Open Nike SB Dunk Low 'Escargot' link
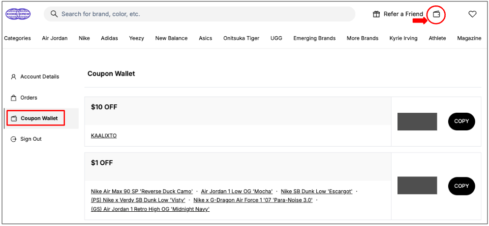Viewport: 489px width, 226px height. [x=316, y=192]
